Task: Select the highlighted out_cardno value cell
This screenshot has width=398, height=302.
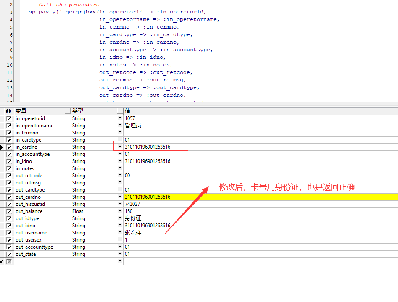Action: (261, 197)
